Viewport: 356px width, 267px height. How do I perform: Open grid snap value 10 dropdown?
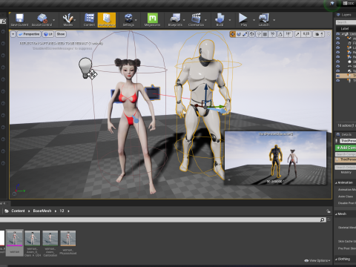tap(272, 34)
